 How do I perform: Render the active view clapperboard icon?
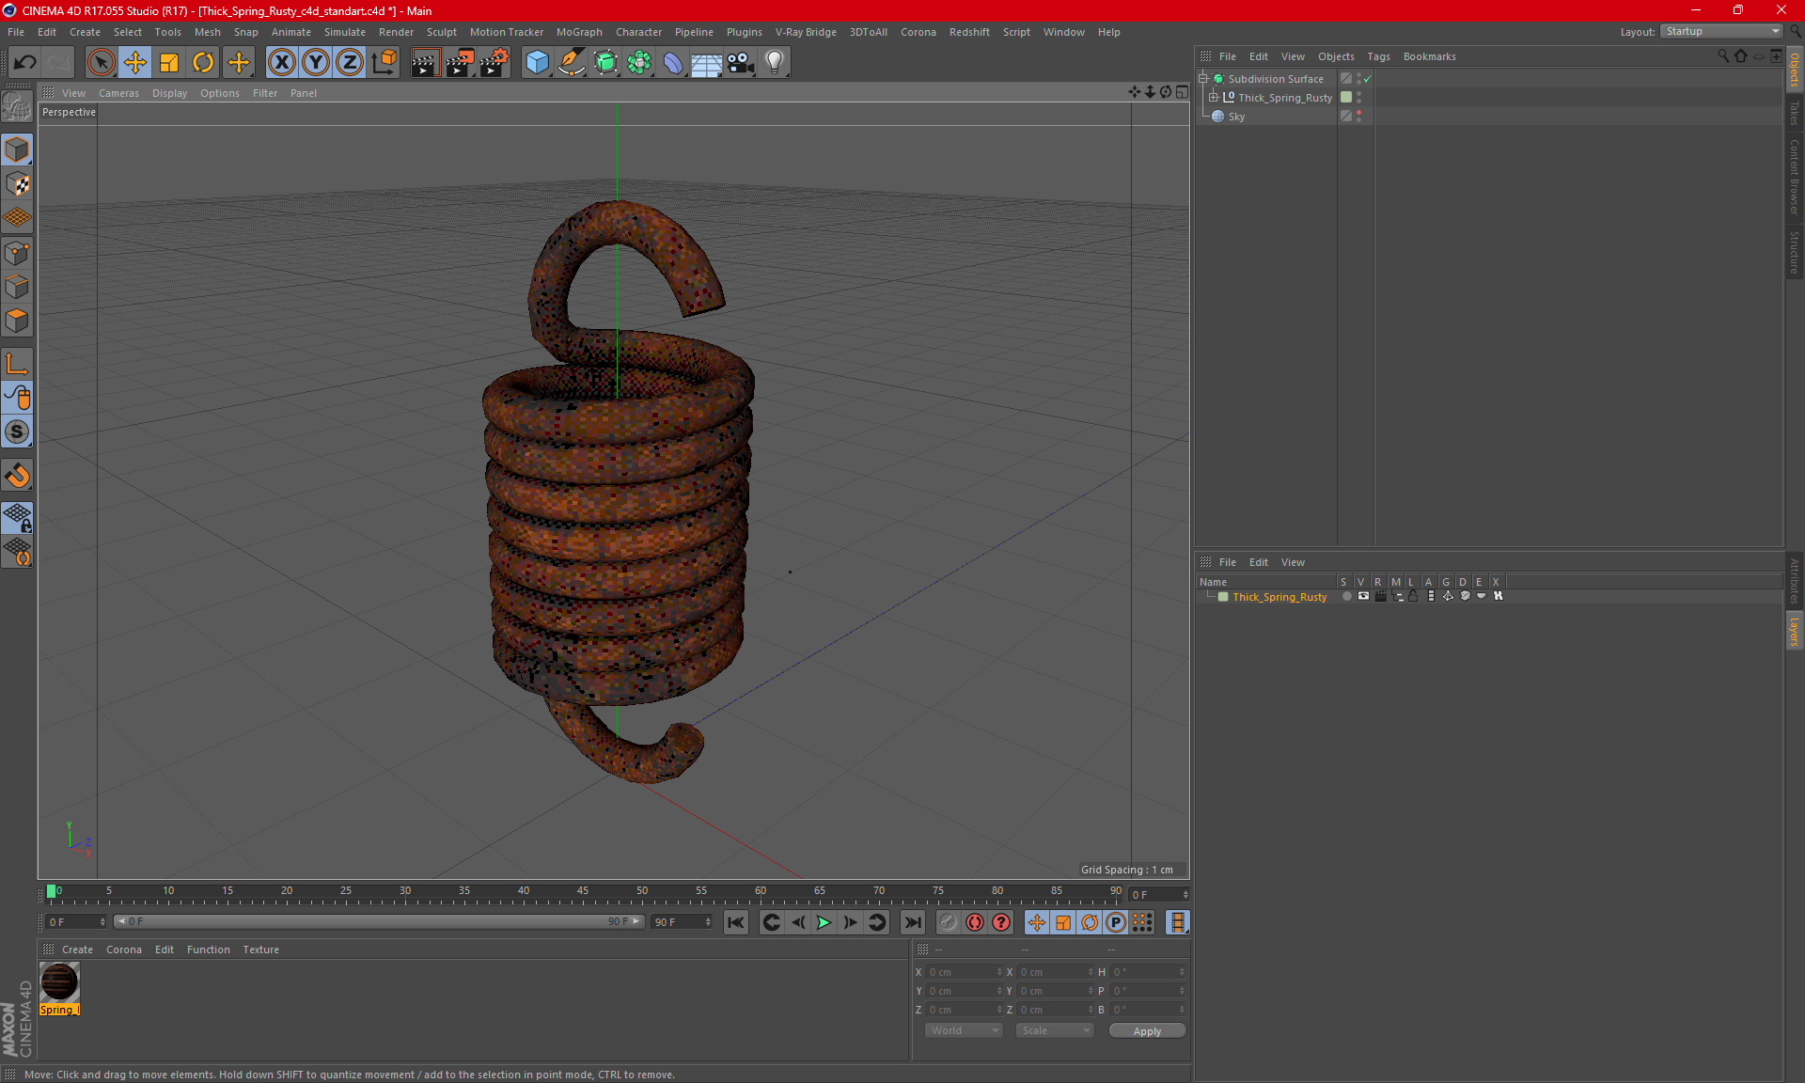tap(425, 63)
